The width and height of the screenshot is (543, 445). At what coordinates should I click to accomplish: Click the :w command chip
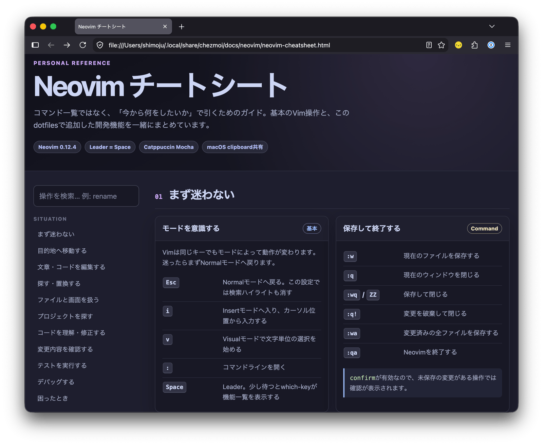click(350, 256)
